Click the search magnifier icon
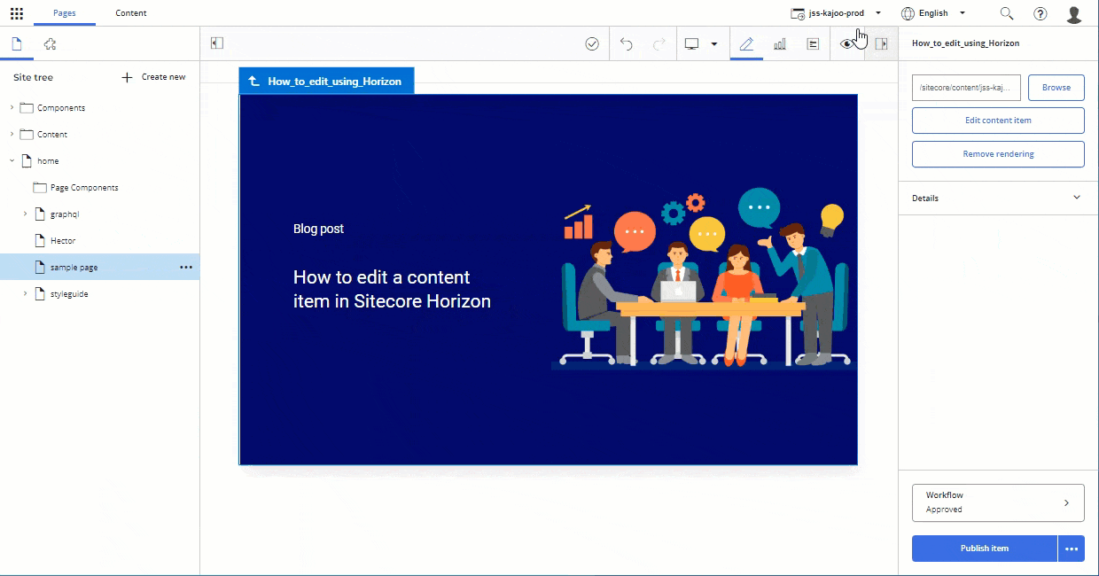Screen dimensions: 1099x576 pos(1007,13)
